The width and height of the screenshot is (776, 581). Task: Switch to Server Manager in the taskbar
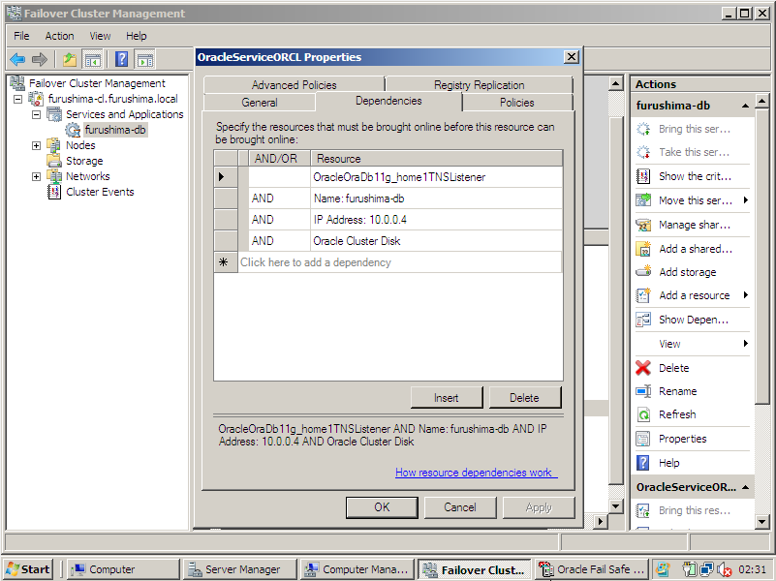[240, 569]
